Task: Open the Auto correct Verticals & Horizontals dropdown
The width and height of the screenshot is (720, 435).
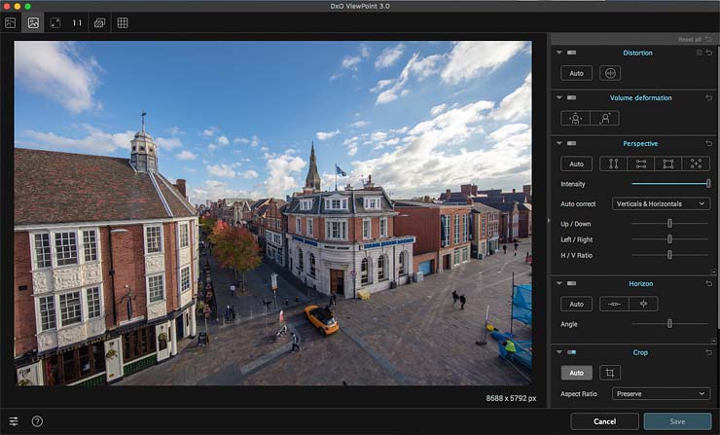Action: click(x=661, y=203)
